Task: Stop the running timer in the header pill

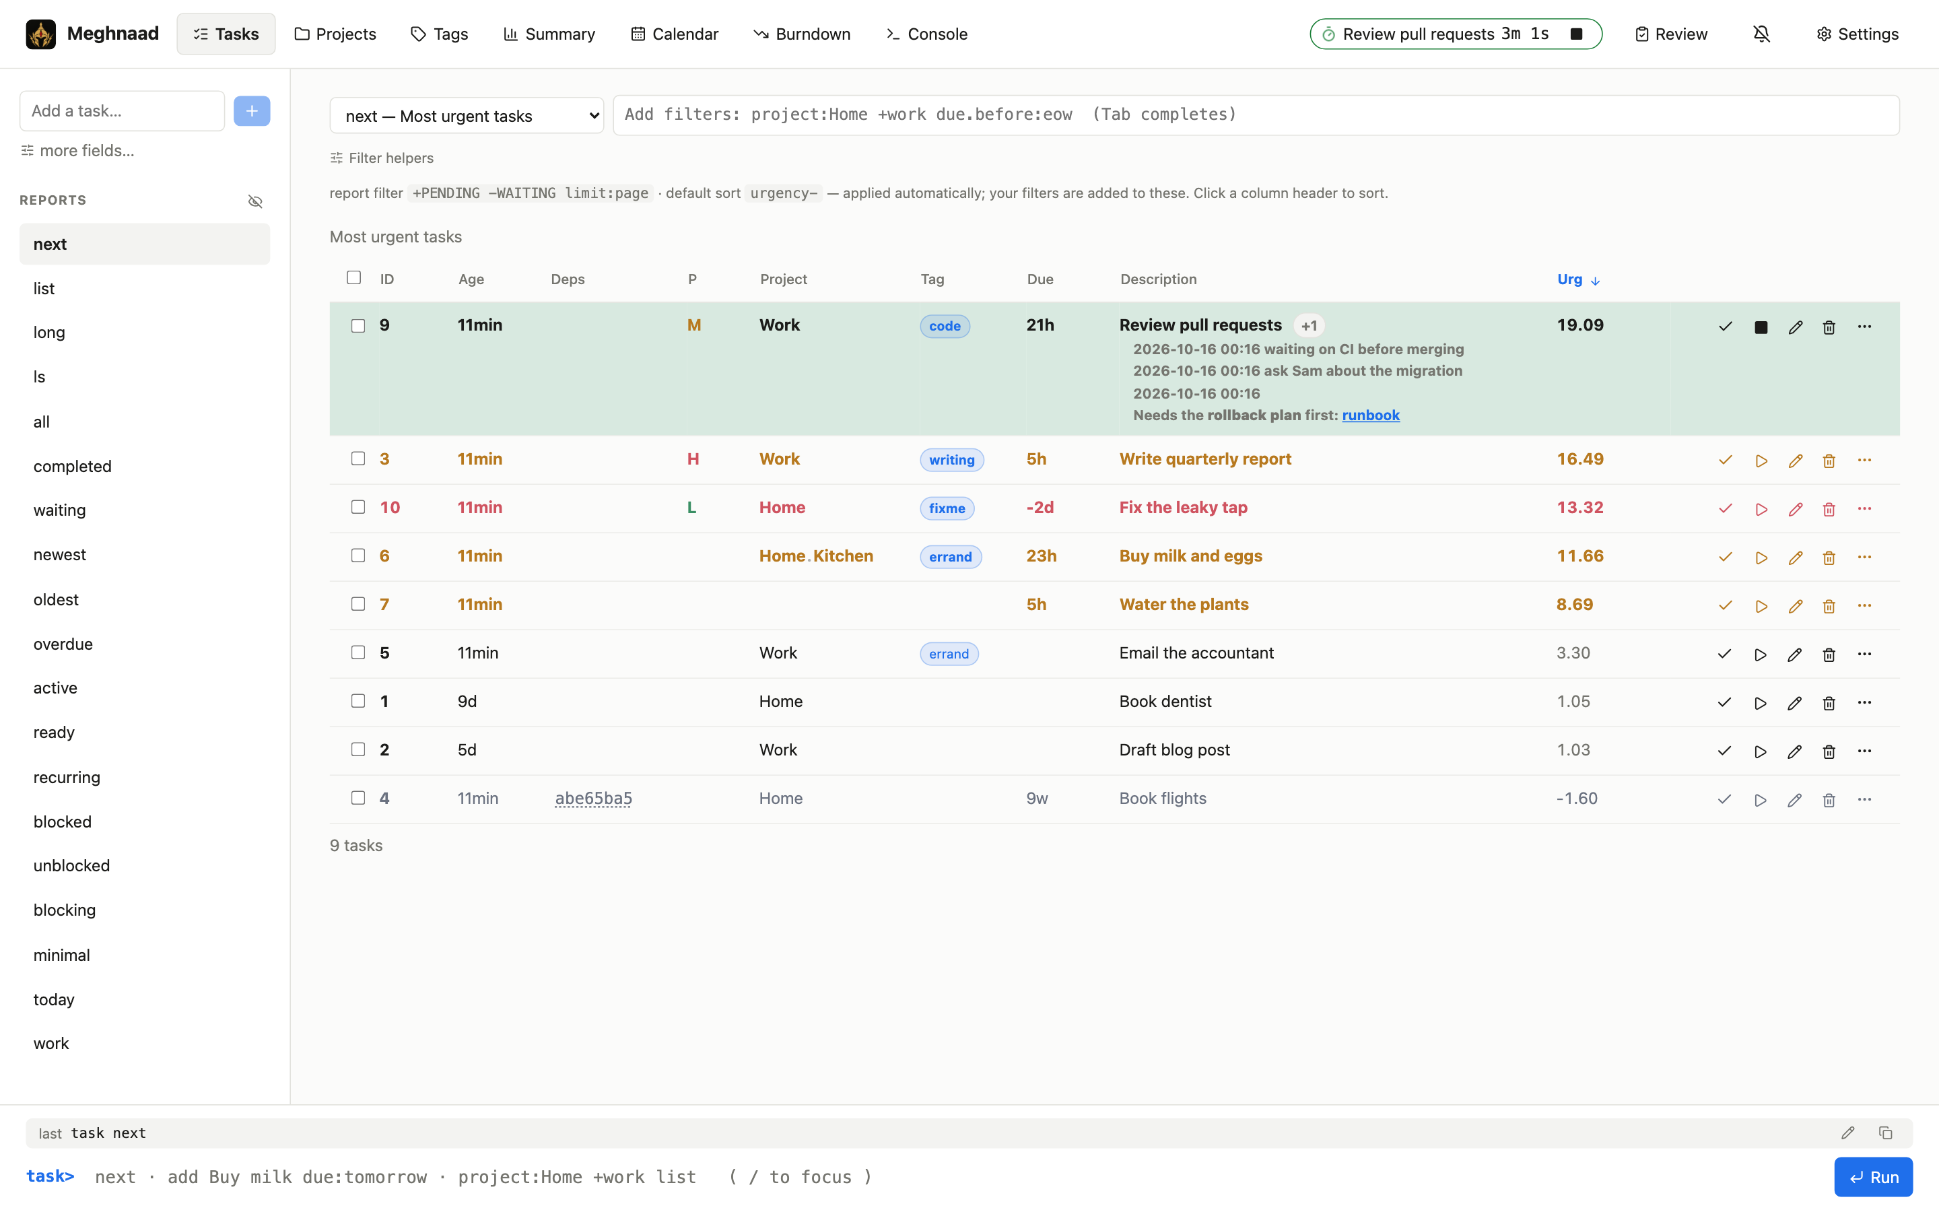Action: point(1576,34)
